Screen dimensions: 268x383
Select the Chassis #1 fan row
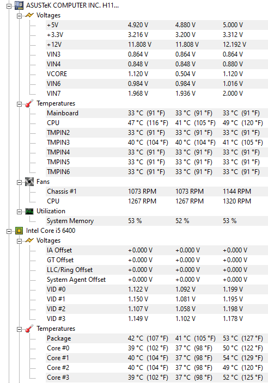[x=157, y=191]
